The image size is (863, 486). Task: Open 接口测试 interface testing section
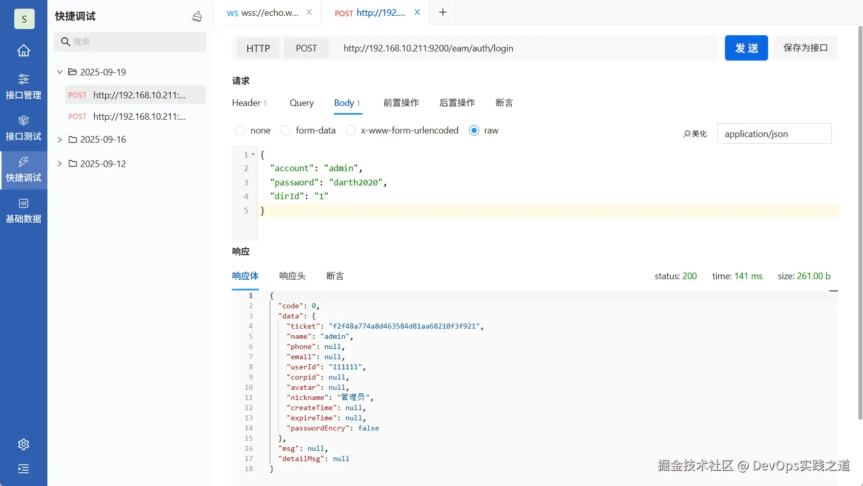coord(23,128)
